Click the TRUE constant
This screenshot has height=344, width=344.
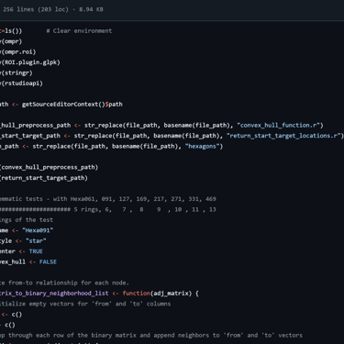click(36, 251)
